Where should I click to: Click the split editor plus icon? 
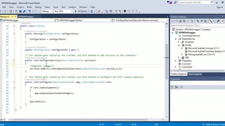[167, 24]
